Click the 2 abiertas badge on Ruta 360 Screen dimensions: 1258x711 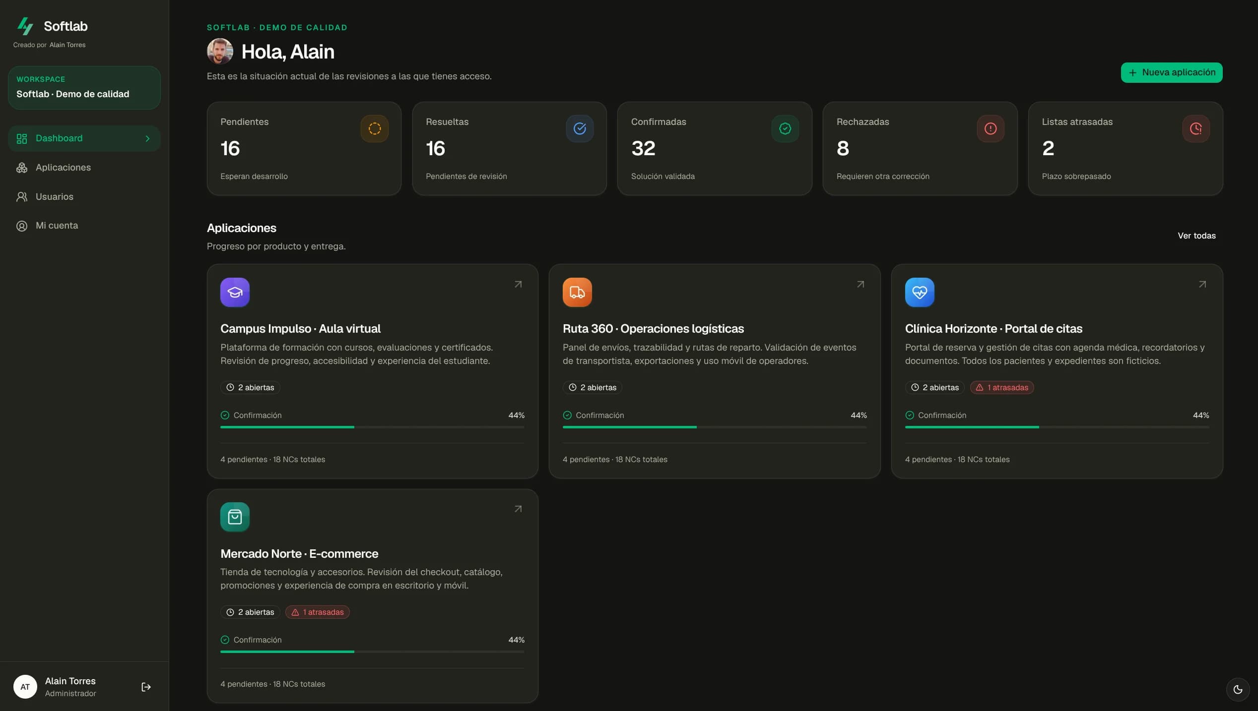pyautogui.click(x=593, y=387)
